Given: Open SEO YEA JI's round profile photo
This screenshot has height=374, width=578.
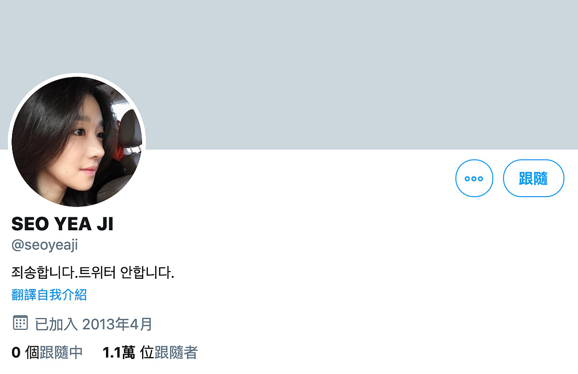Looking at the screenshot, I should (x=77, y=141).
